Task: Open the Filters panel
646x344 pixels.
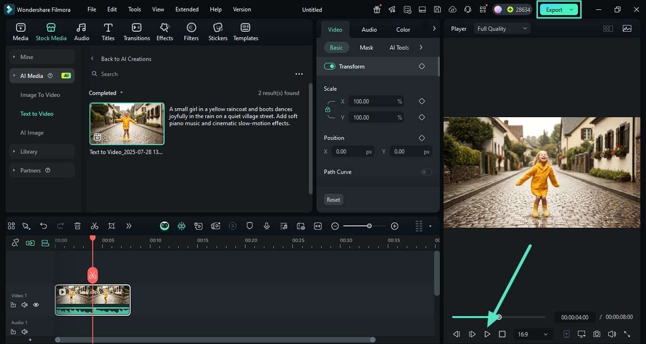Action: [191, 32]
